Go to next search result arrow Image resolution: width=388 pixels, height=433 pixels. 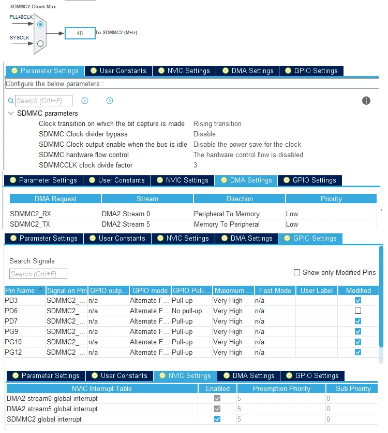[110, 101]
